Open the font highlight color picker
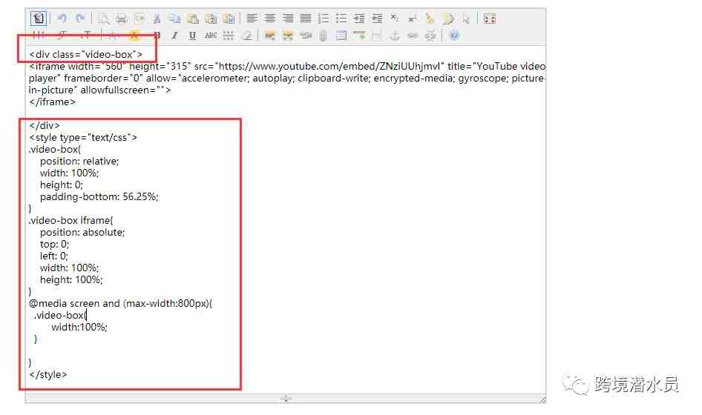The width and height of the screenshot is (702, 415). (x=134, y=36)
